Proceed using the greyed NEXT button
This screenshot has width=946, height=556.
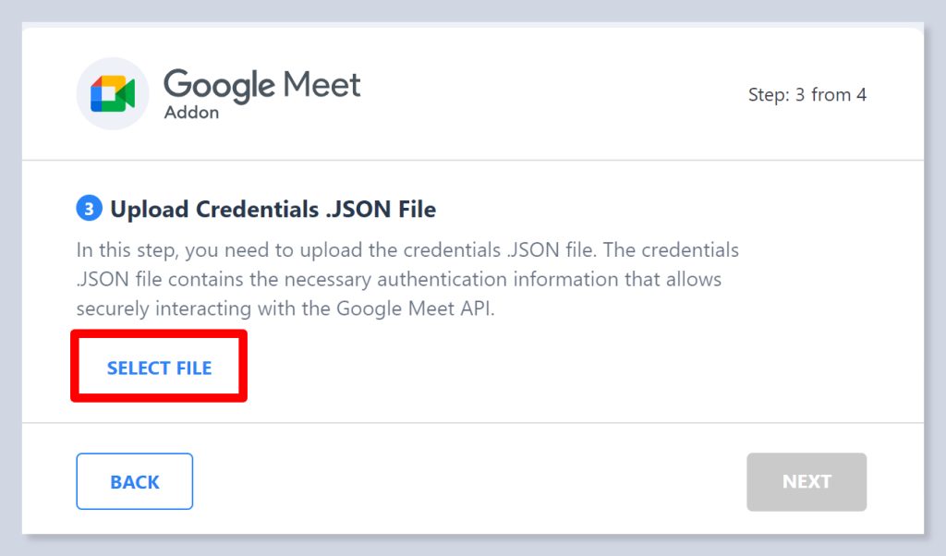807,481
